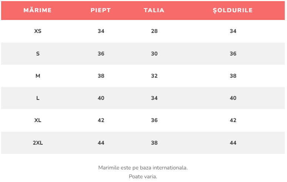Click the TALIA column header
Screen dimensions: 287x182
(x=154, y=10)
